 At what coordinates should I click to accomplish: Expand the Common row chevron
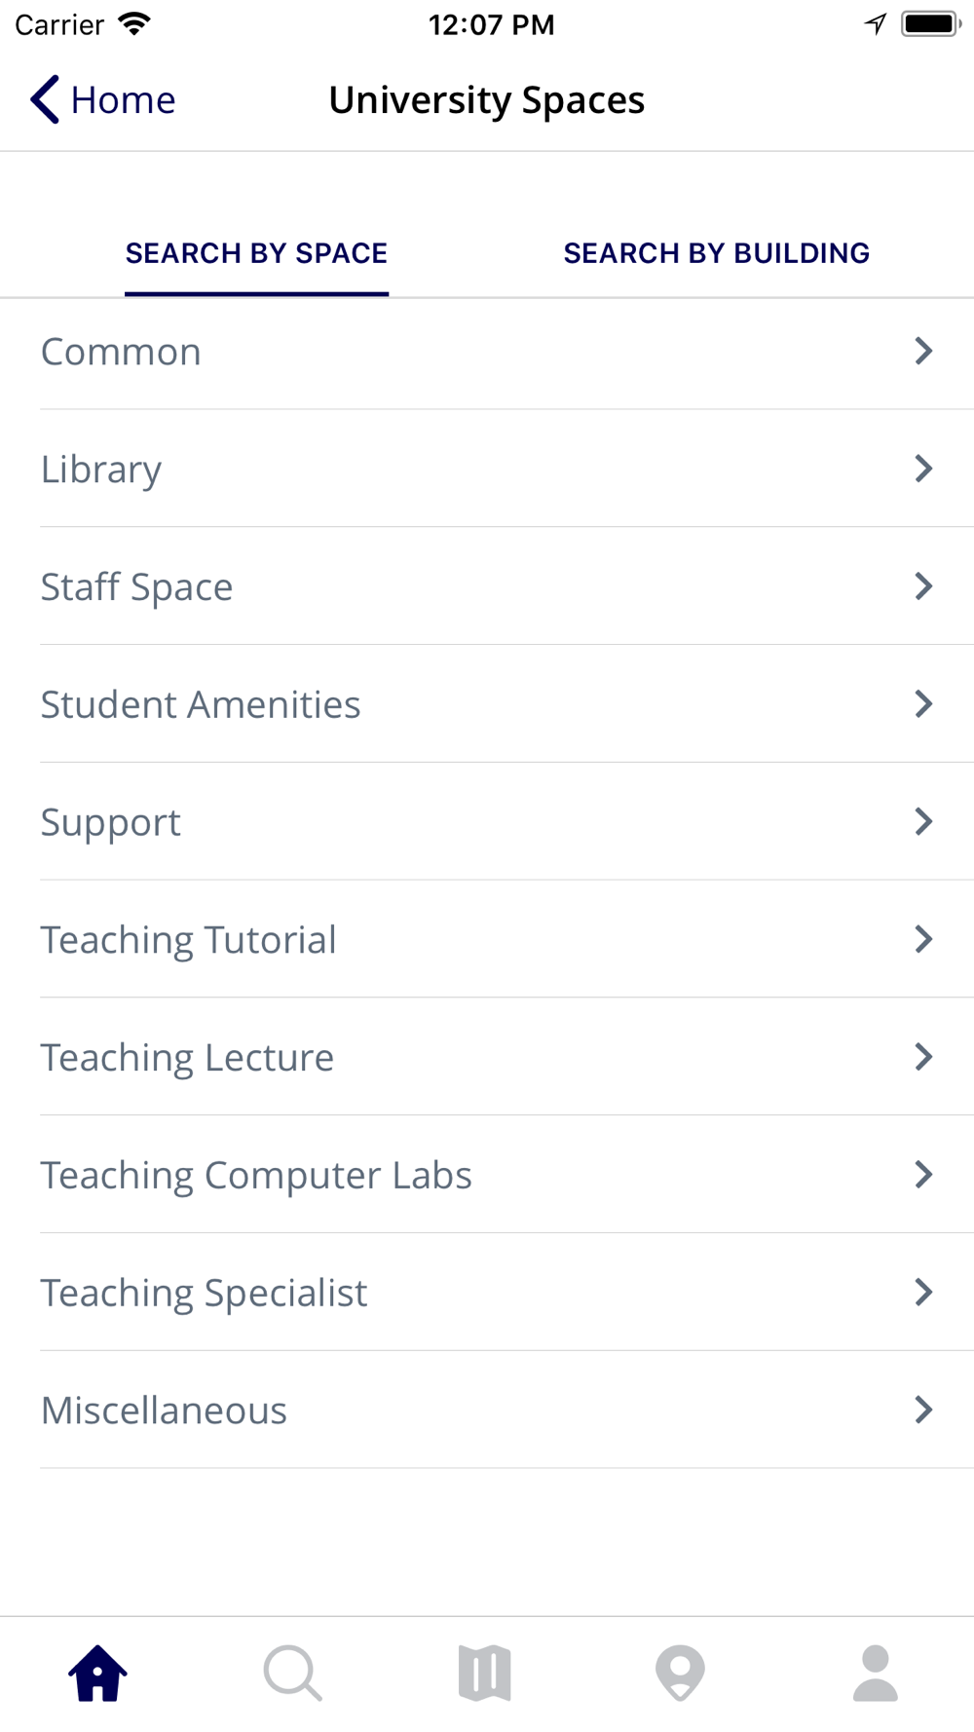pyautogui.click(x=923, y=351)
